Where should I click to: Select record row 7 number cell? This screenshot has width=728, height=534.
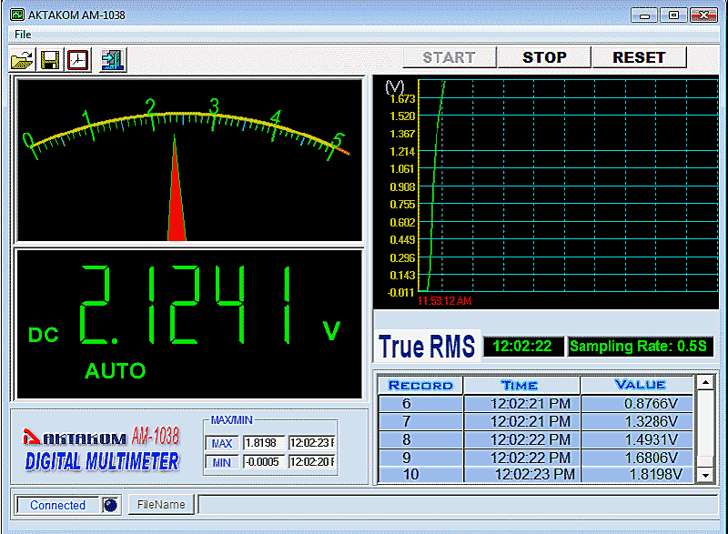click(420, 421)
